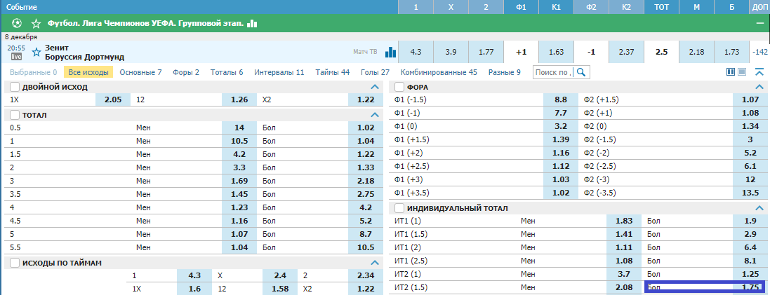
Task: Select half-time 1X odds 1.6
Action: (x=194, y=289)
